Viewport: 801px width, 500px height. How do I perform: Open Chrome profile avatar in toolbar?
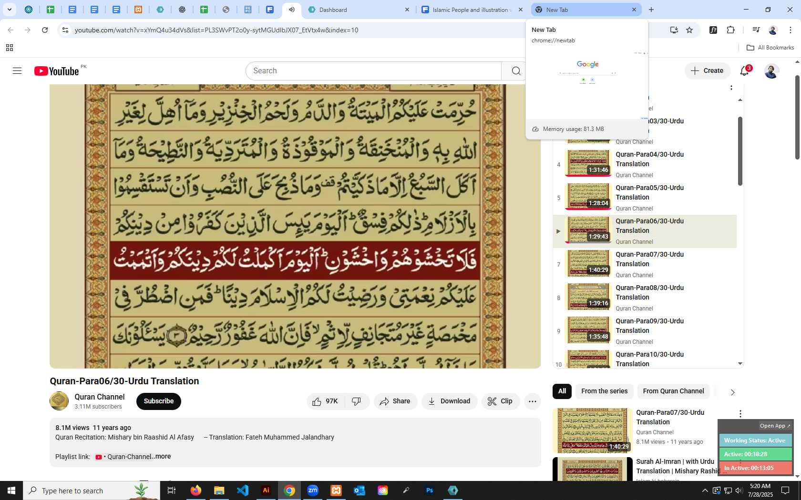[x=773, y=30]
